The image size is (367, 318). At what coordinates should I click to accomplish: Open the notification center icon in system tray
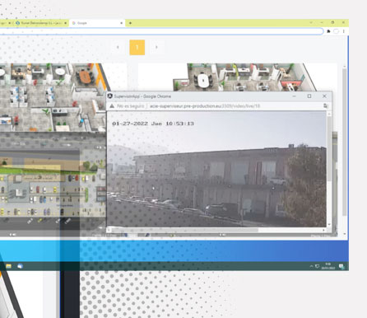pos(341,266)
